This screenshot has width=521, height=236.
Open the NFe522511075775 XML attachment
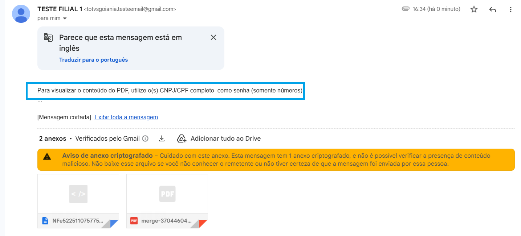tap(78, 201)
